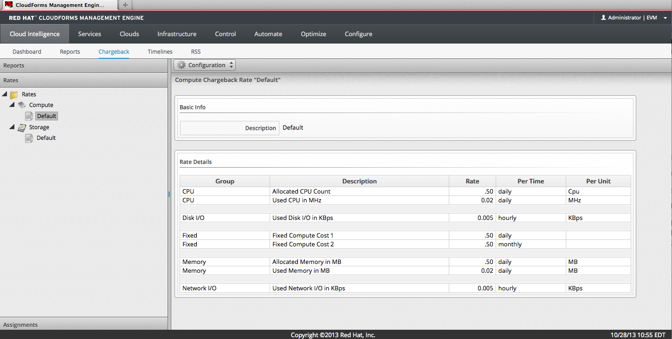The width and height of the screenshot is (672, 339).
Task: Open the Infrastructure menu
Action: pos(176,34)
